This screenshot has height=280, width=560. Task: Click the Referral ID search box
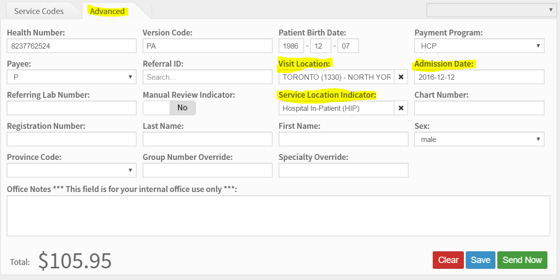207,77
